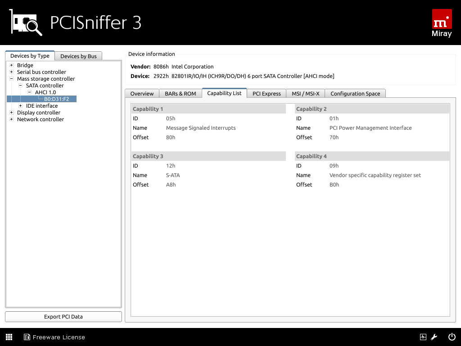
Task: Click the S-ATA capability name value
Action: [x=173, y=175]
